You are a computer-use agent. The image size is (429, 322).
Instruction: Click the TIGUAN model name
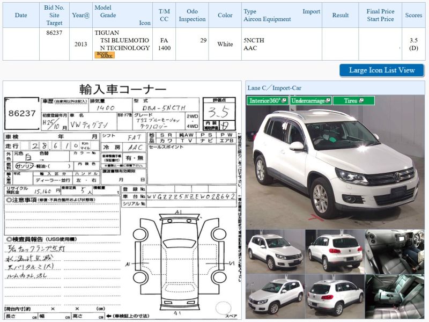tap(107, 33)
